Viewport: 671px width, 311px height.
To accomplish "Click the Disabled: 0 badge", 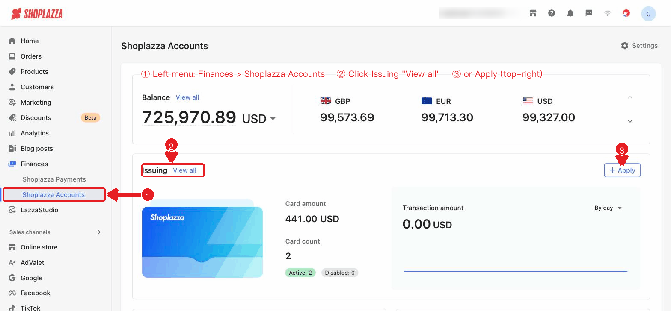I will point(340,273).
